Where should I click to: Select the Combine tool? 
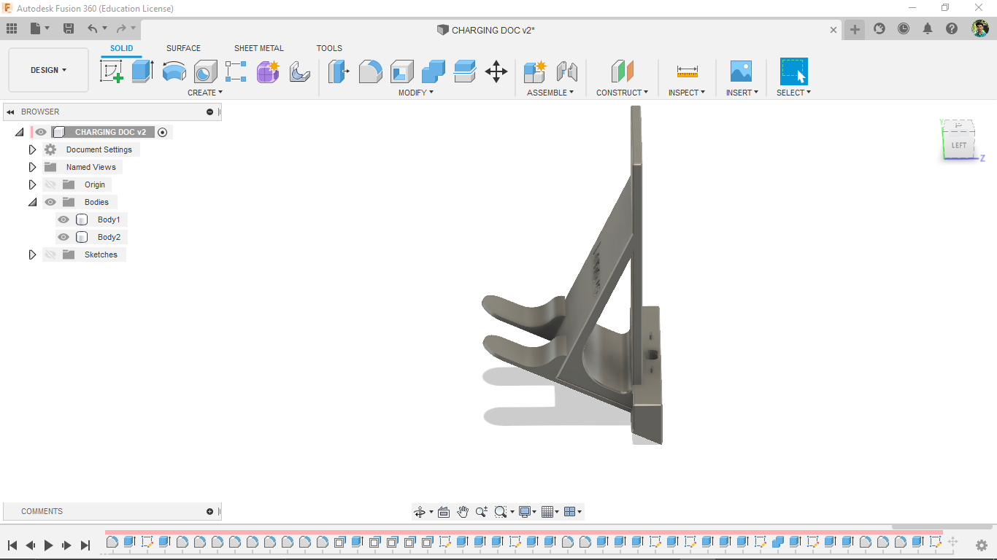tap(433, 71)
